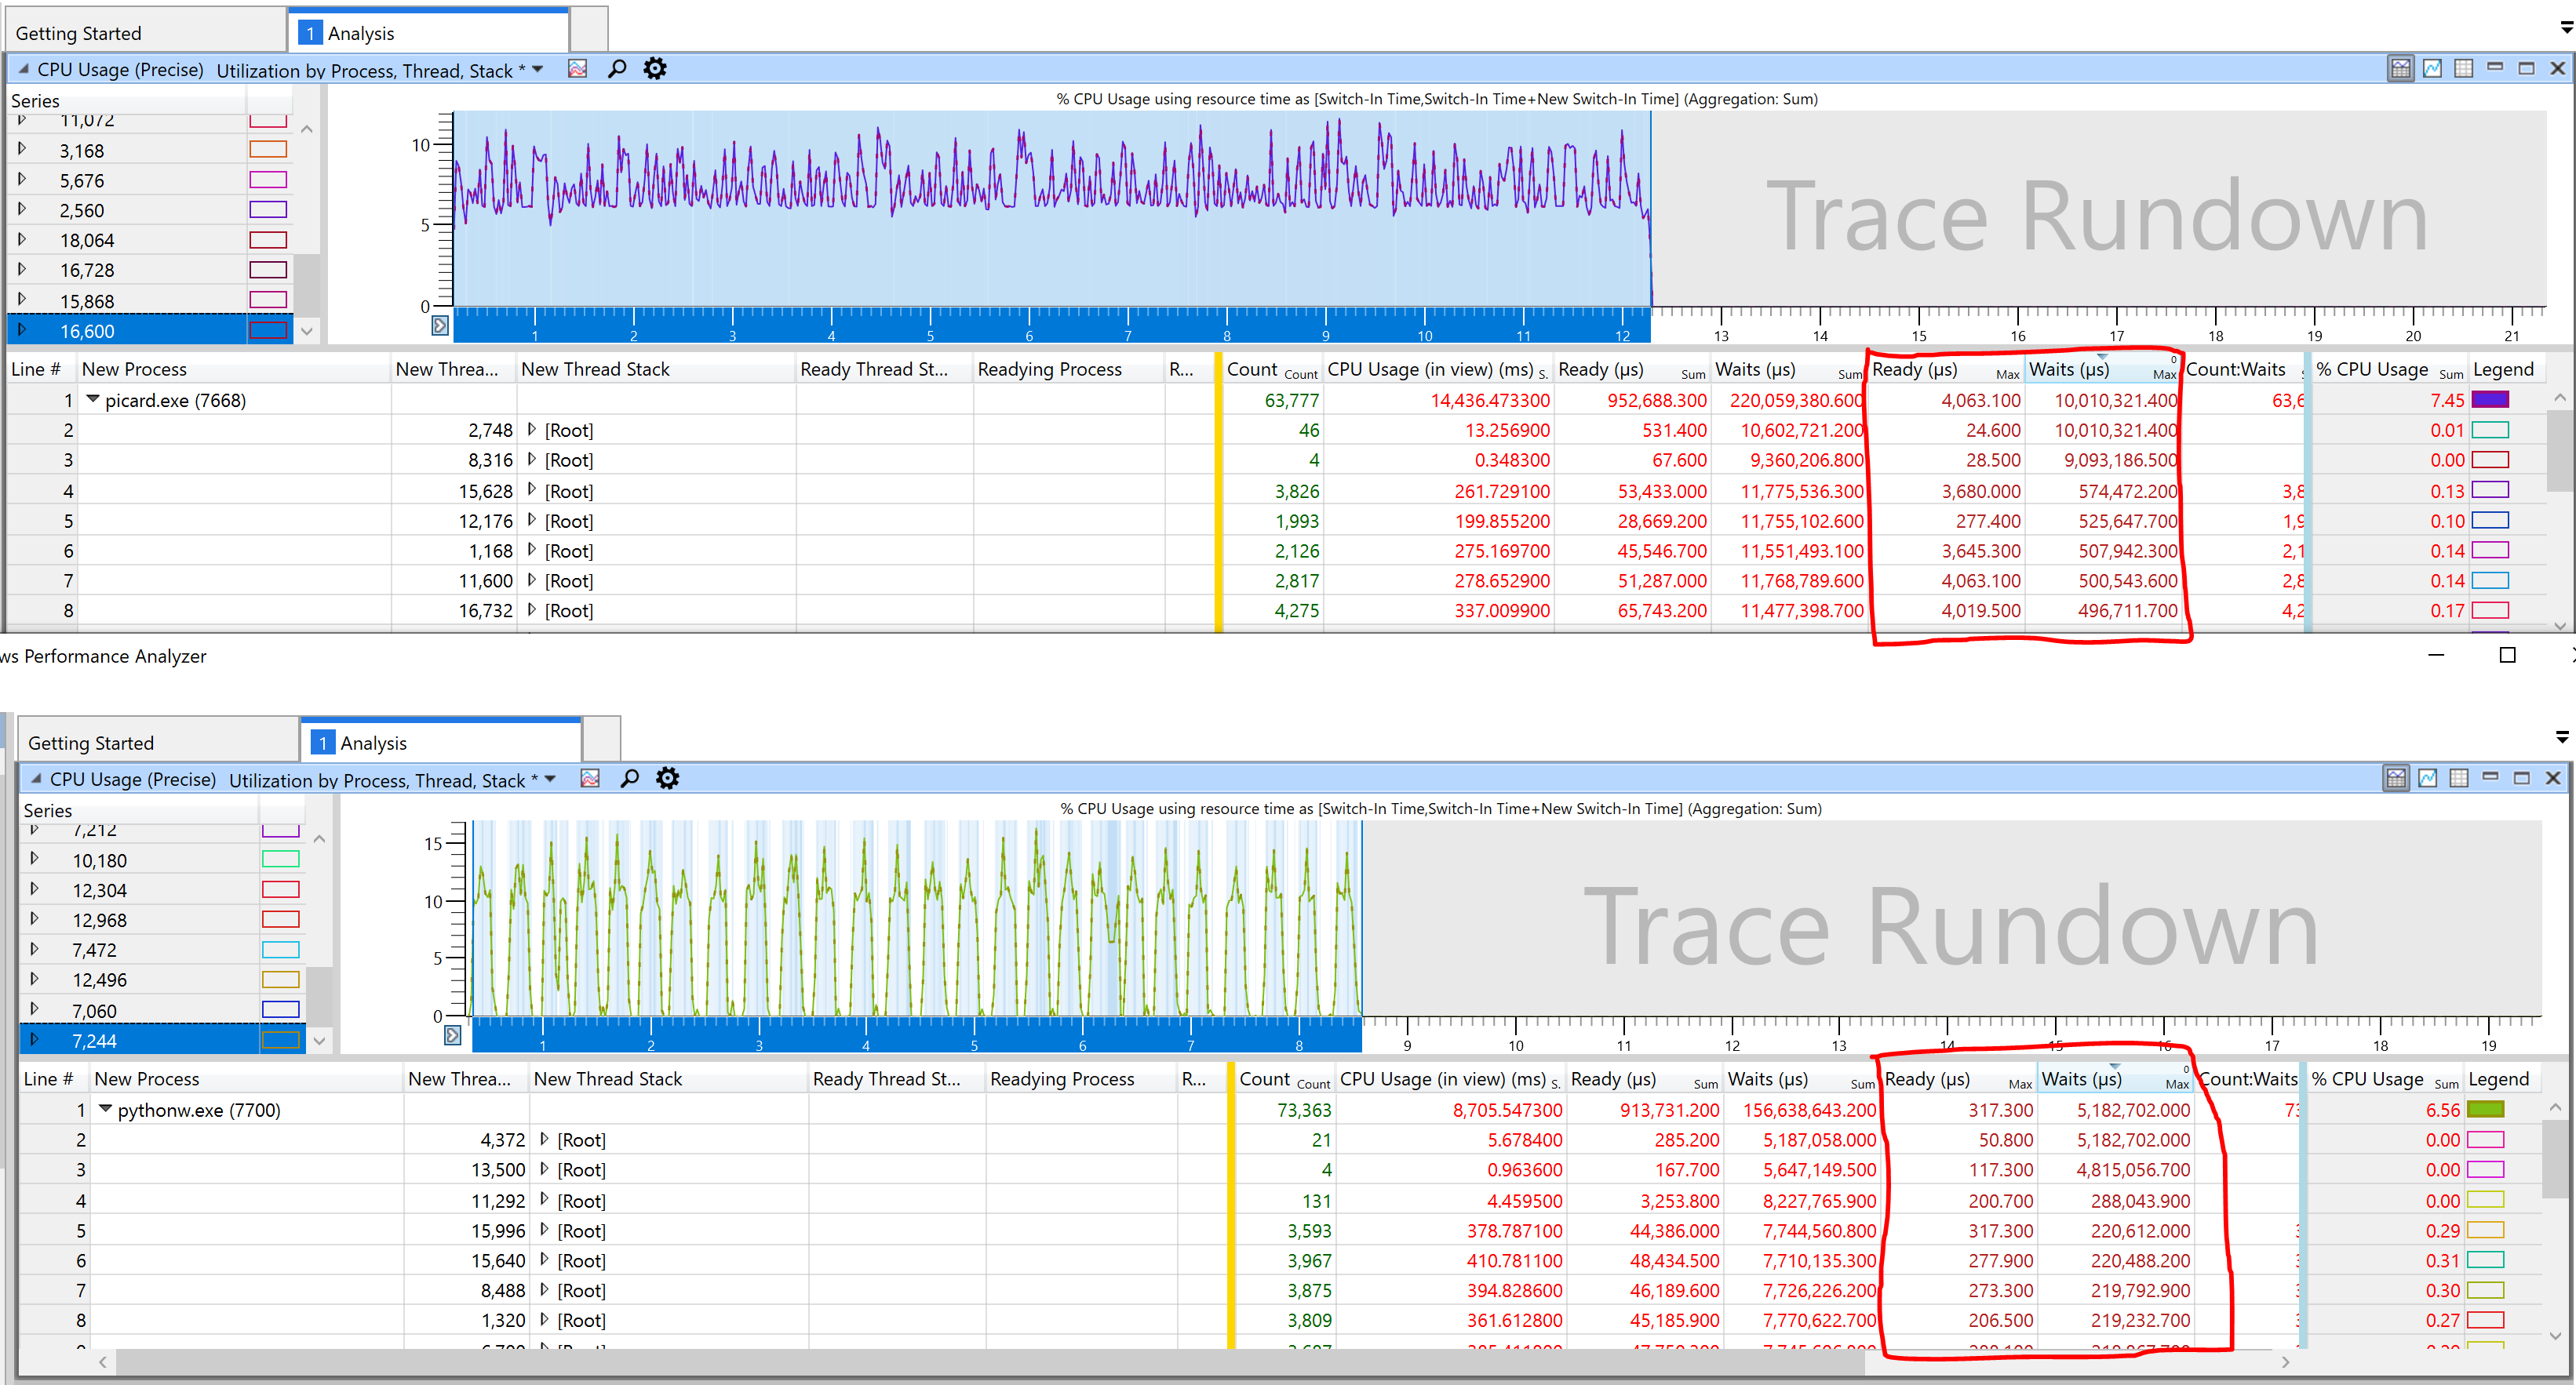Click timeline arrow button below graph in picard.exe window

pos(440,325)
